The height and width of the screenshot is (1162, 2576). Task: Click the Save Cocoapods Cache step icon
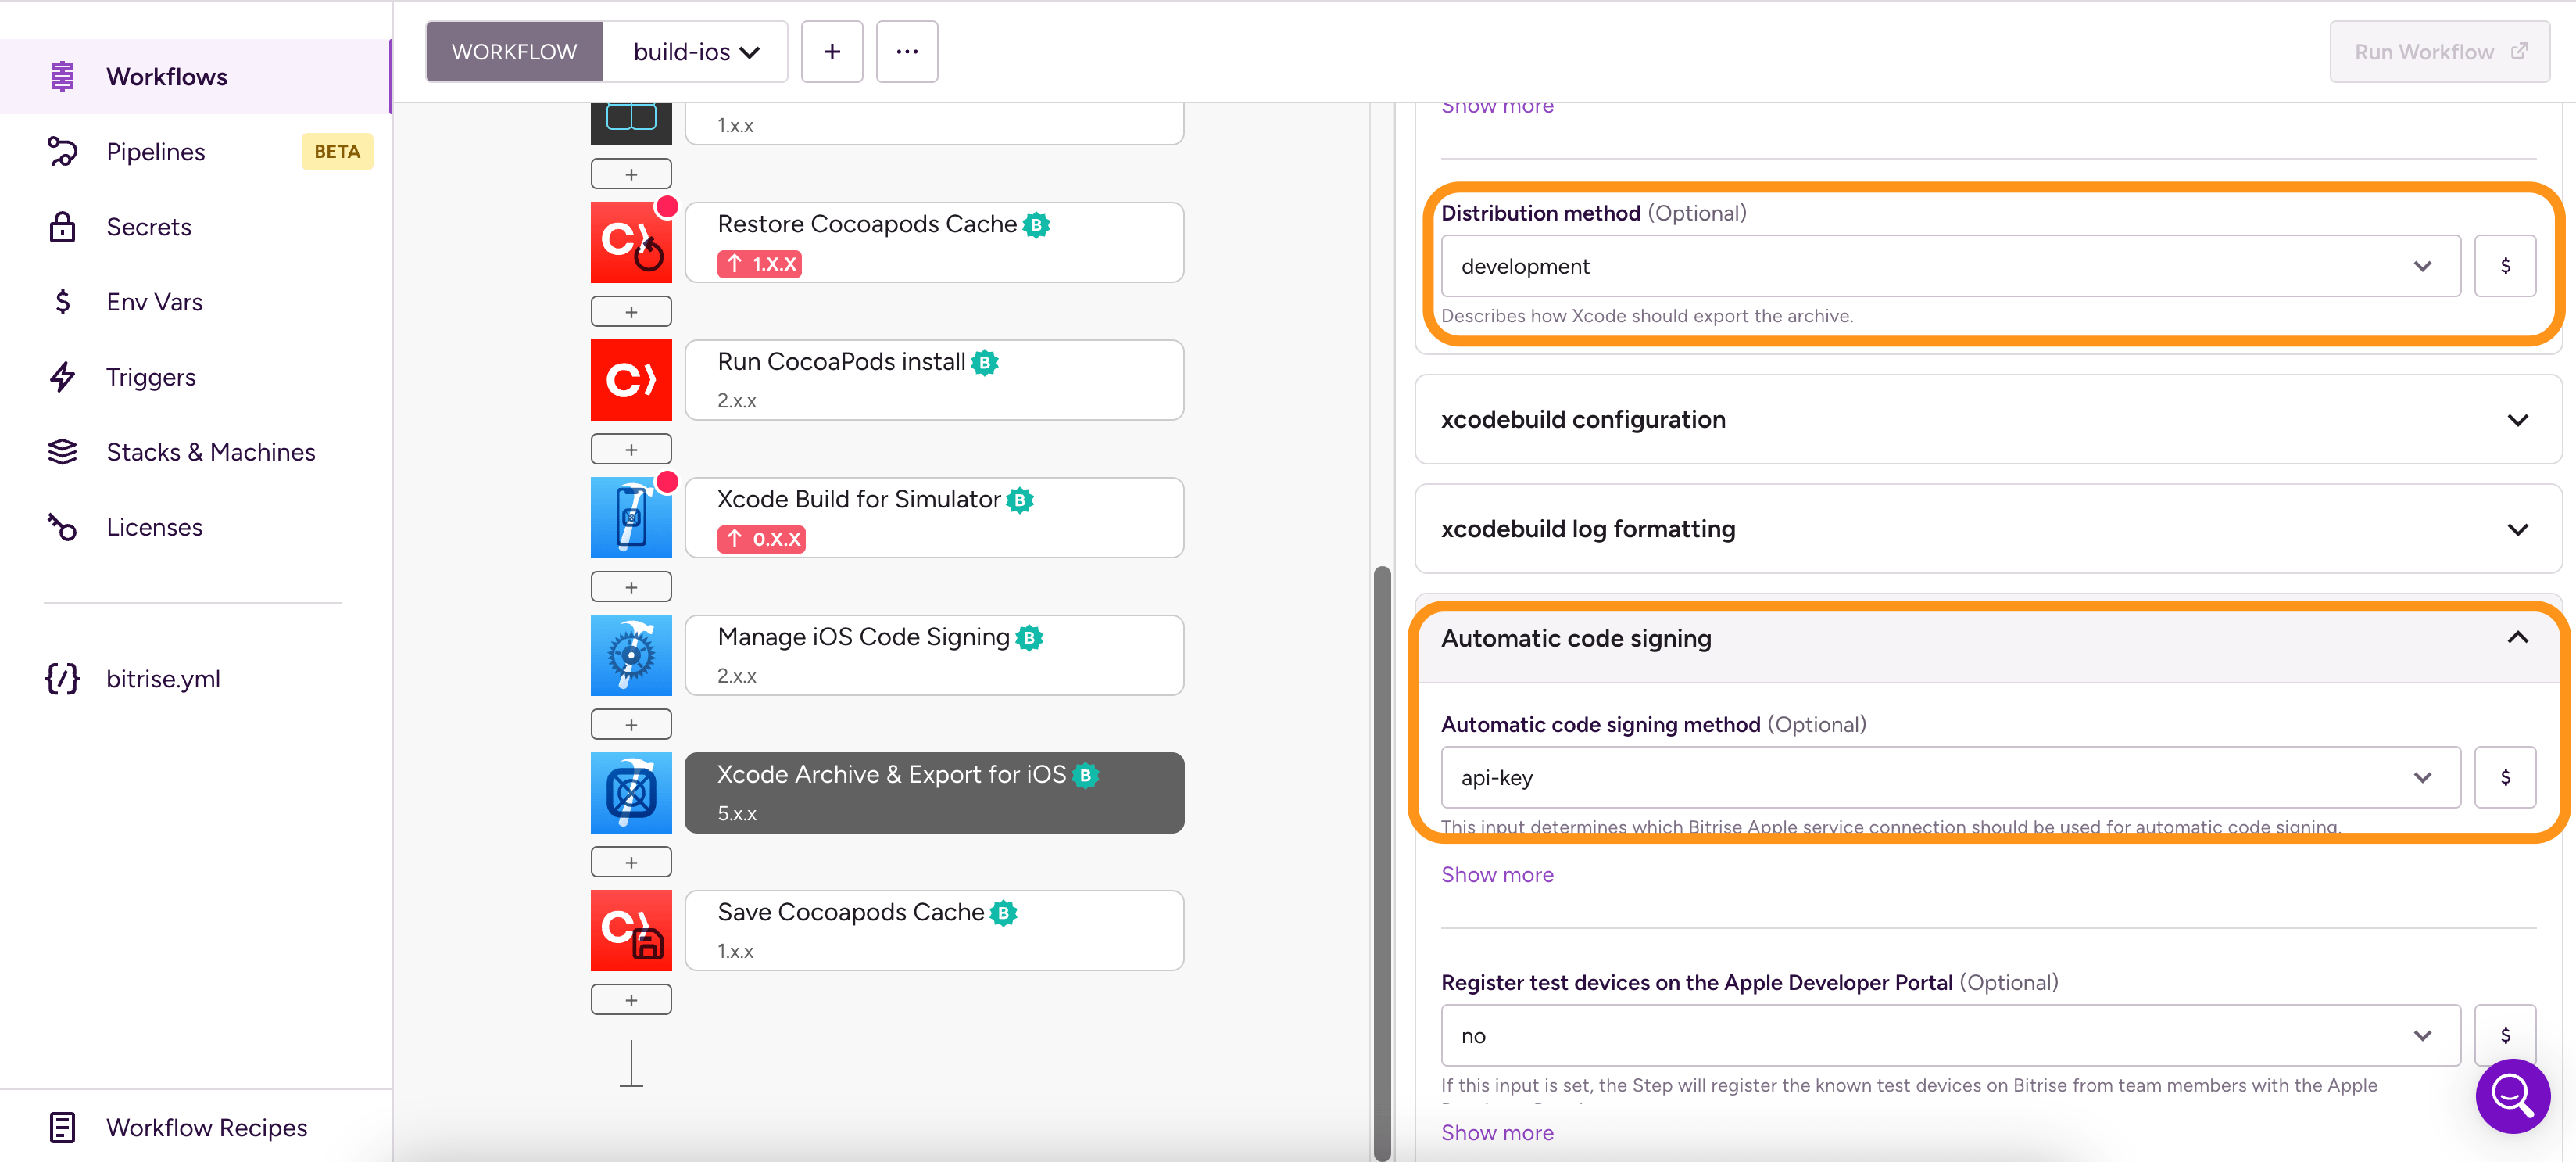(631, 930)
